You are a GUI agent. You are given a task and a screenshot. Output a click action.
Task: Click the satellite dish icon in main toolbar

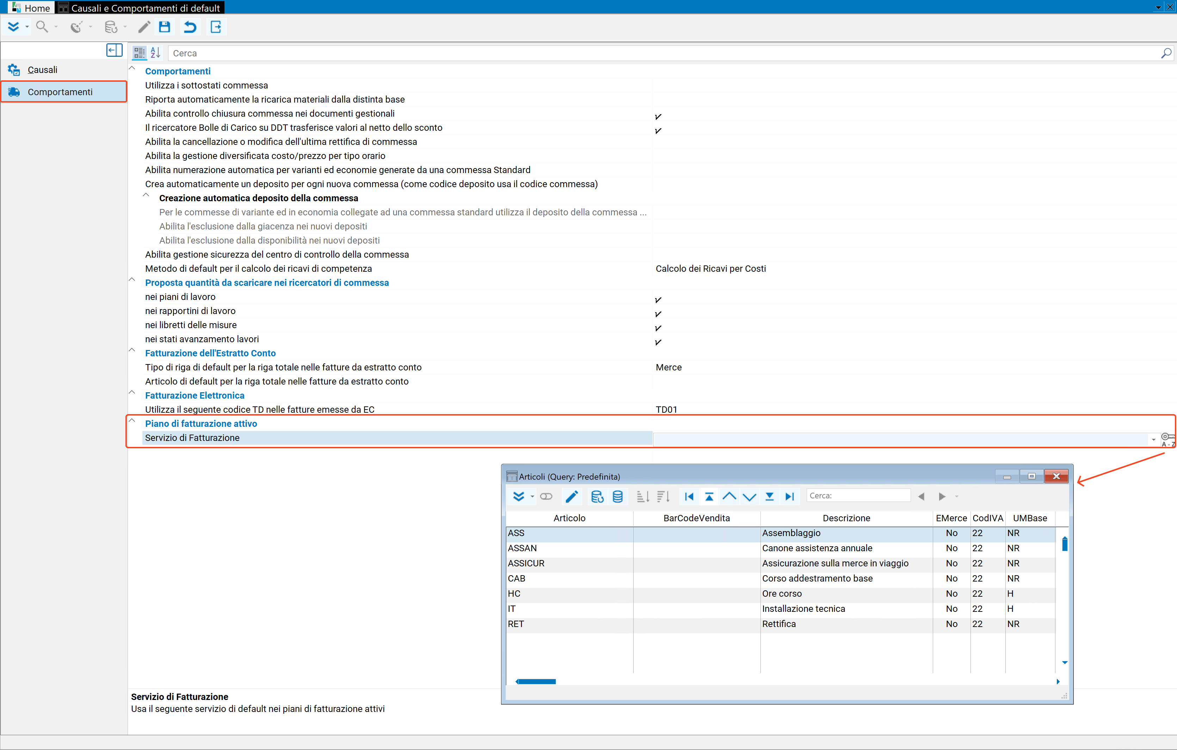[x=76, y=27]
